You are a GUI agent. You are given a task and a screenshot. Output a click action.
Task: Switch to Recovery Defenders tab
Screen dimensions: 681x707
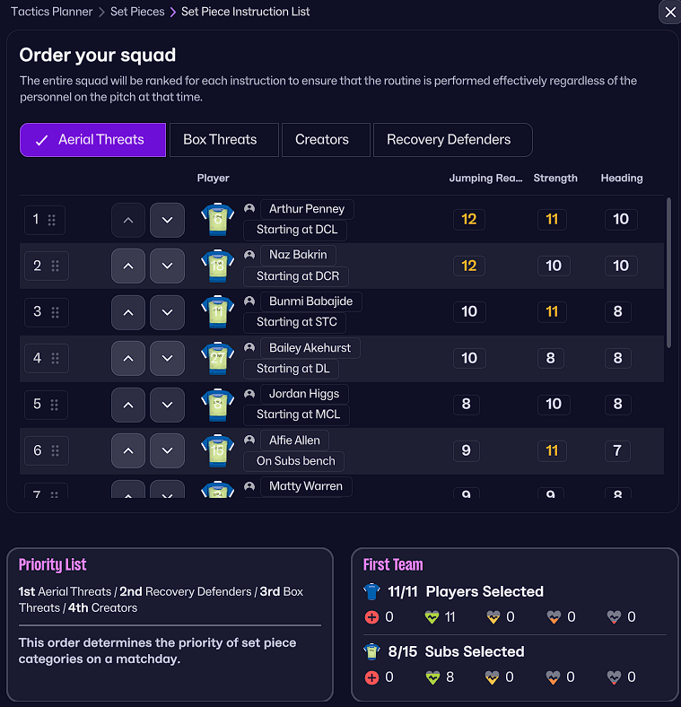449,140
